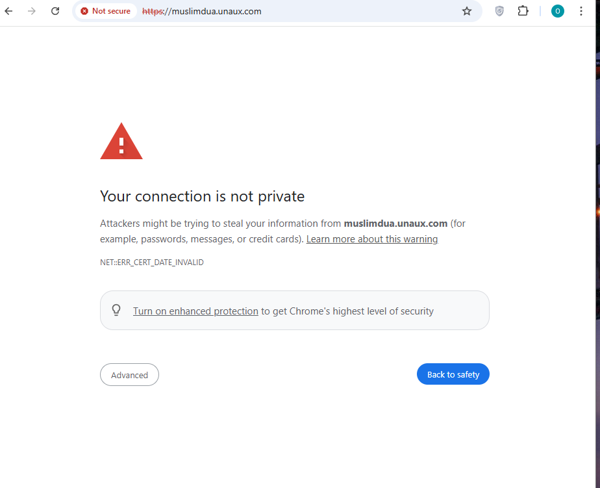600x488 pixels.
Task: Bookmark this tab with the star icon
Action: [467, 11]
